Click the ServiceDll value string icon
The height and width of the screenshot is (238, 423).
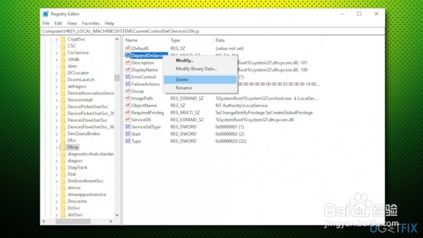click(128, 120)
